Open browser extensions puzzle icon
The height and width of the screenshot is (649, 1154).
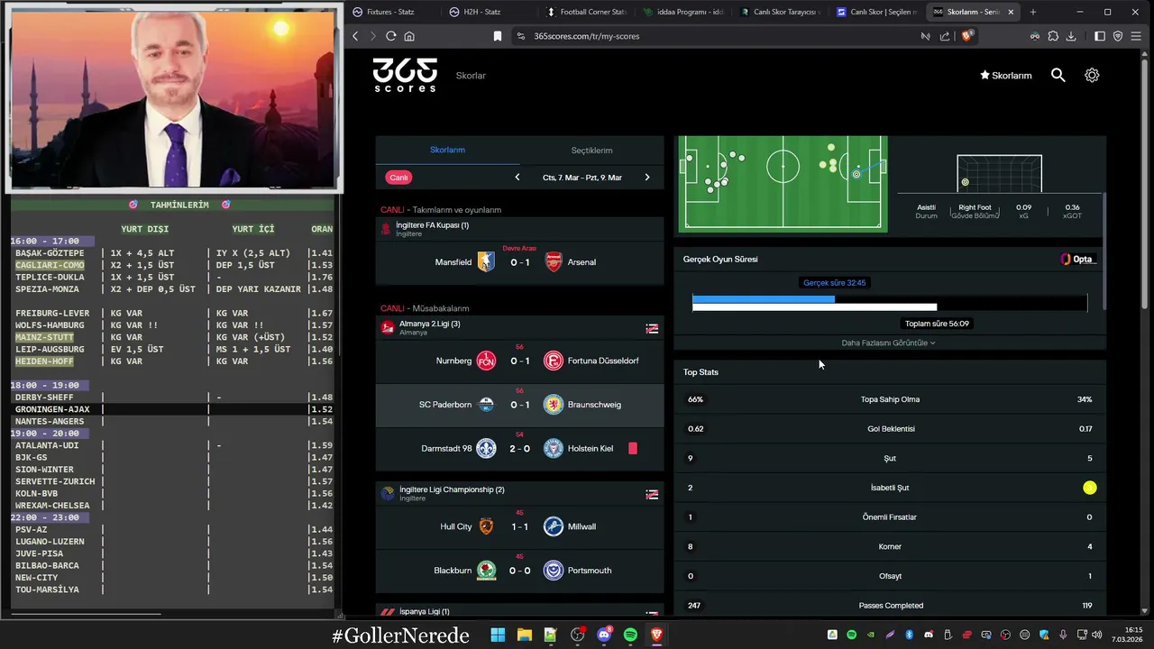[x=1053, y=36]
